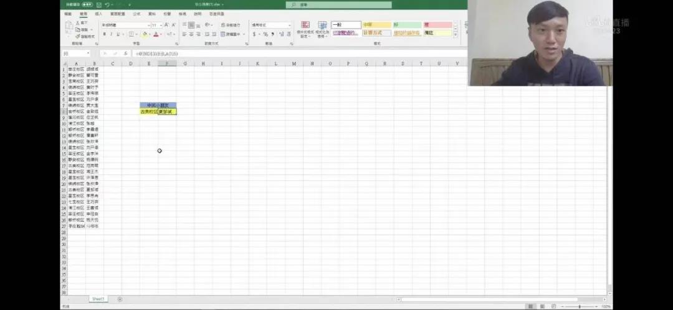The height and width of the screenshot is (310, 673).
Task: Click the Undo arrow icon
Action: 107,5
